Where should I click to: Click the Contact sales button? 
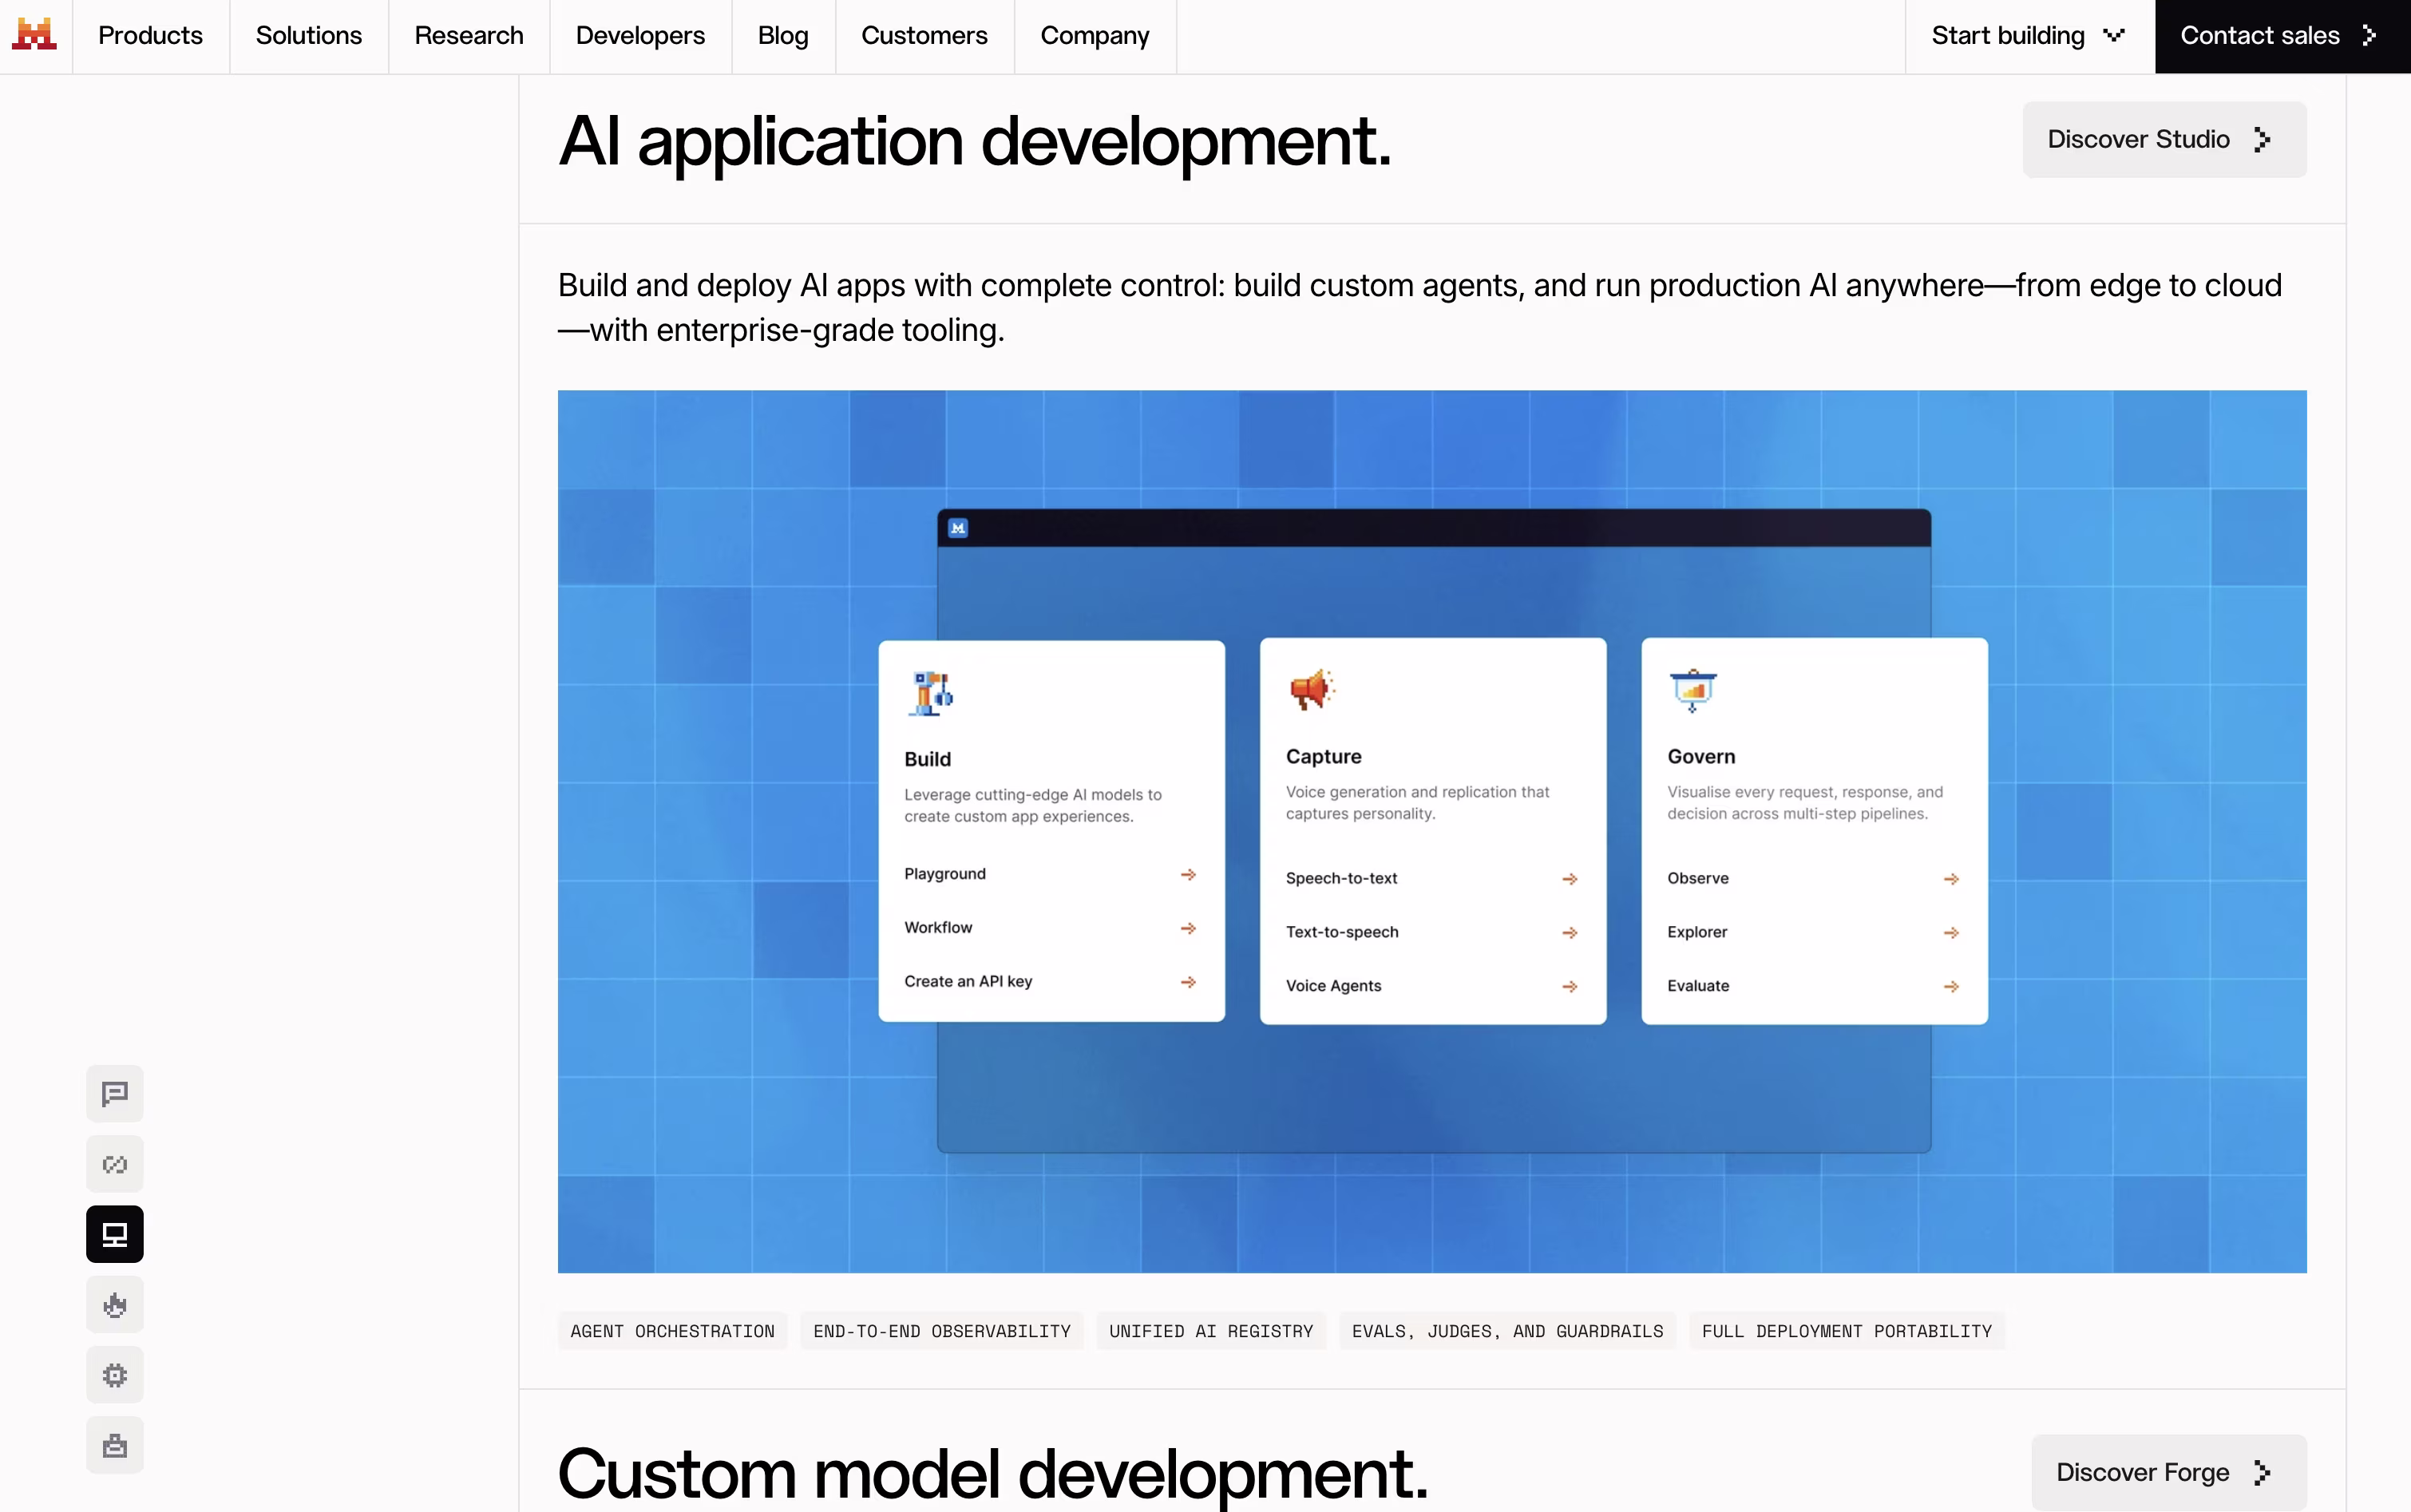2282,36
